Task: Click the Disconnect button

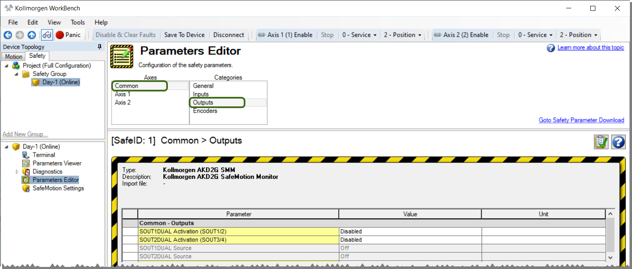Action: click(x=229, y=35)
